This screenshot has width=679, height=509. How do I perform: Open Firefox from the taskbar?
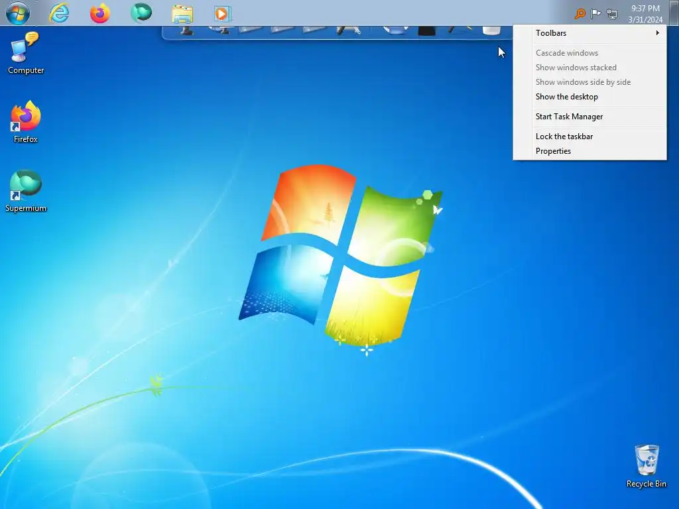[x=99, y=13]
